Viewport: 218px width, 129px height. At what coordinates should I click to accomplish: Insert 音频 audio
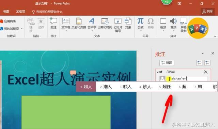click(173, 23)
